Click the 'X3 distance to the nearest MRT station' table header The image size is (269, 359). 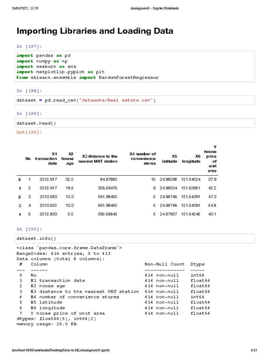98,159
